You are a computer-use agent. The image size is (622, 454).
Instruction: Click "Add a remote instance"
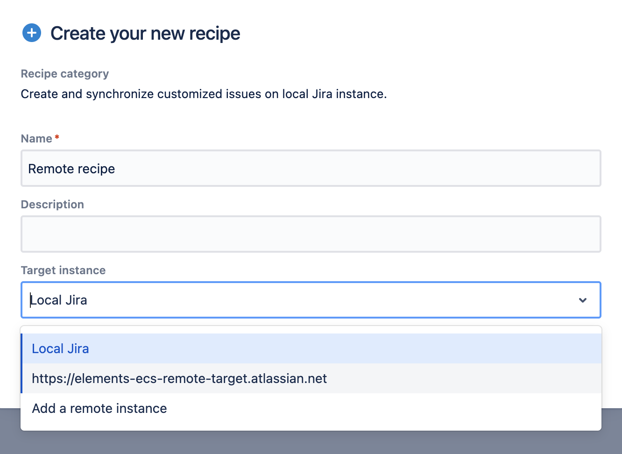pos(99,408)
